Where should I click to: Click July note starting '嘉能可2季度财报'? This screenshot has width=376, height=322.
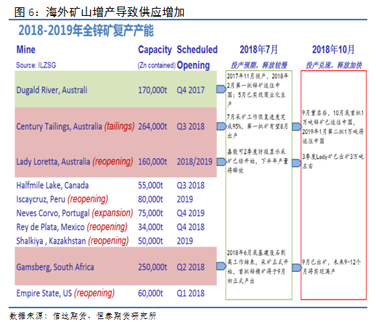(258, 161)
